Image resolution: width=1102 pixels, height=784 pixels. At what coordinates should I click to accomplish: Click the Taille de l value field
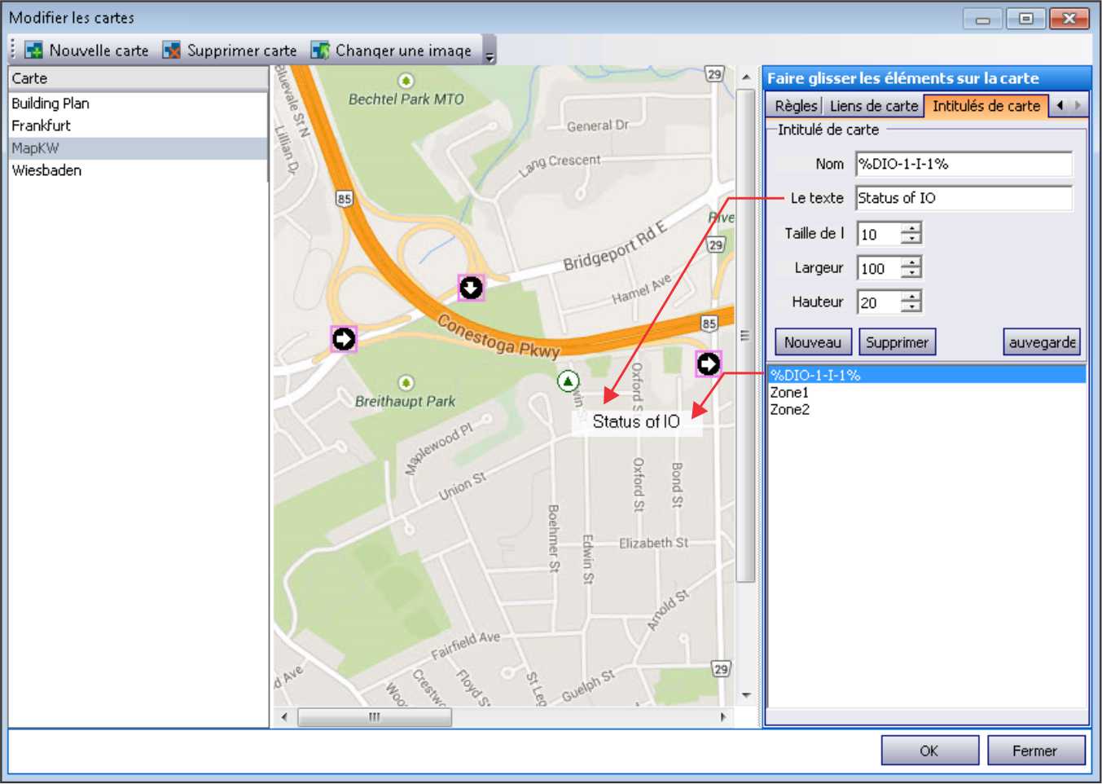[879, 234]
